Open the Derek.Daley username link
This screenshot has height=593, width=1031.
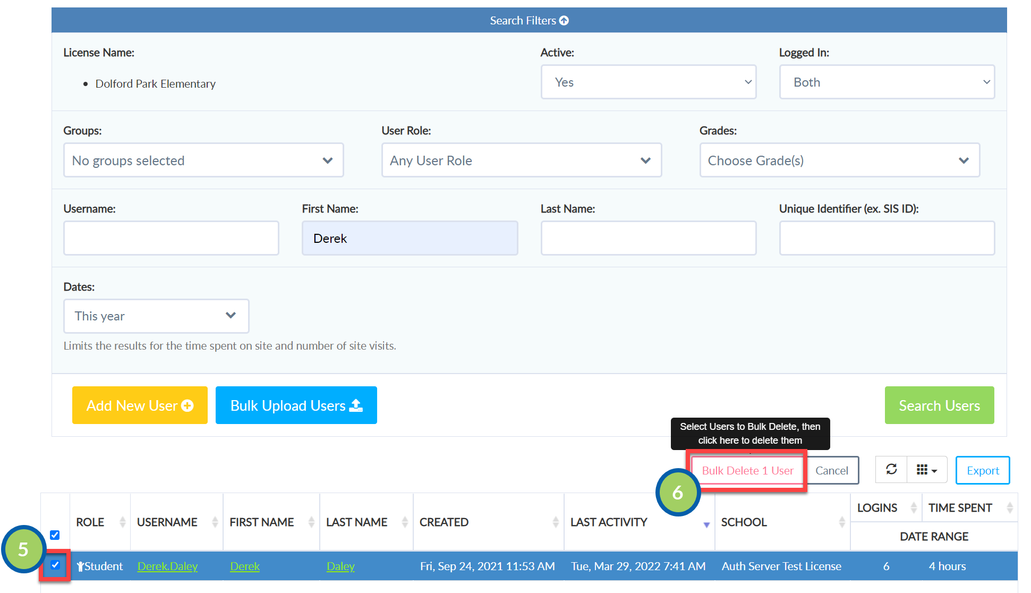(x=167, y=566)
